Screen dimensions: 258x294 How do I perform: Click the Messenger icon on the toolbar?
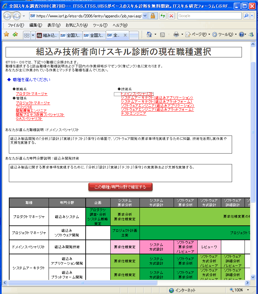(251, 34)
